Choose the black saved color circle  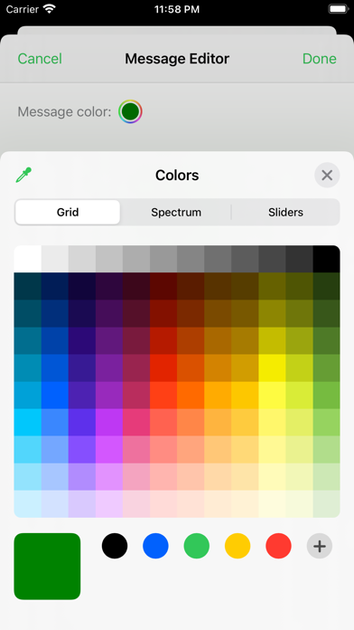coord(115,546)
